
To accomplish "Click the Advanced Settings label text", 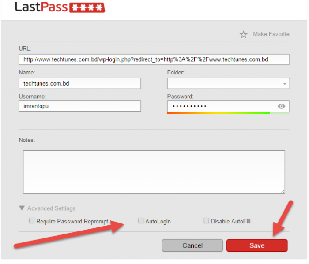I will [52, 209].
